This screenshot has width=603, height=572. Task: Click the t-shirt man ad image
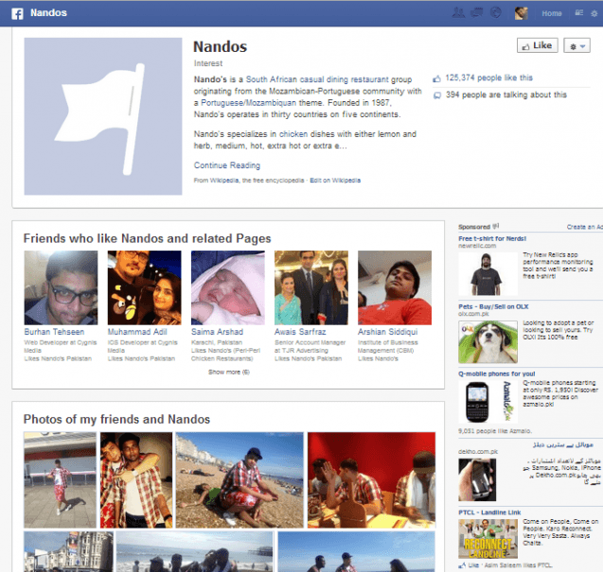(x=488, y=274)
